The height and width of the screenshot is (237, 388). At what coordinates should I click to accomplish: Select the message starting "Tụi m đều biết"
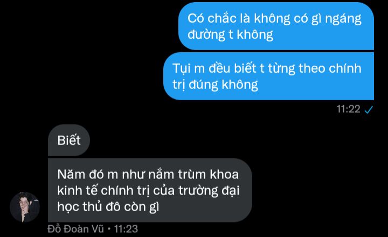[x=268, y=76]
